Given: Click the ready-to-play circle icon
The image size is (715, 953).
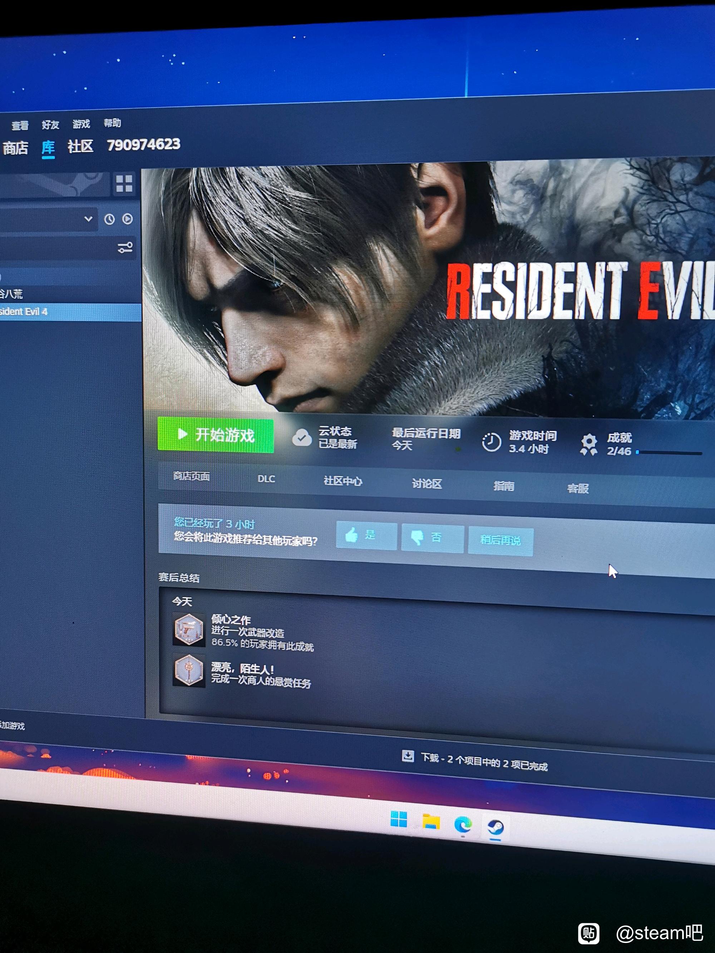Looking at the screenshot, I should click(128, 219).
